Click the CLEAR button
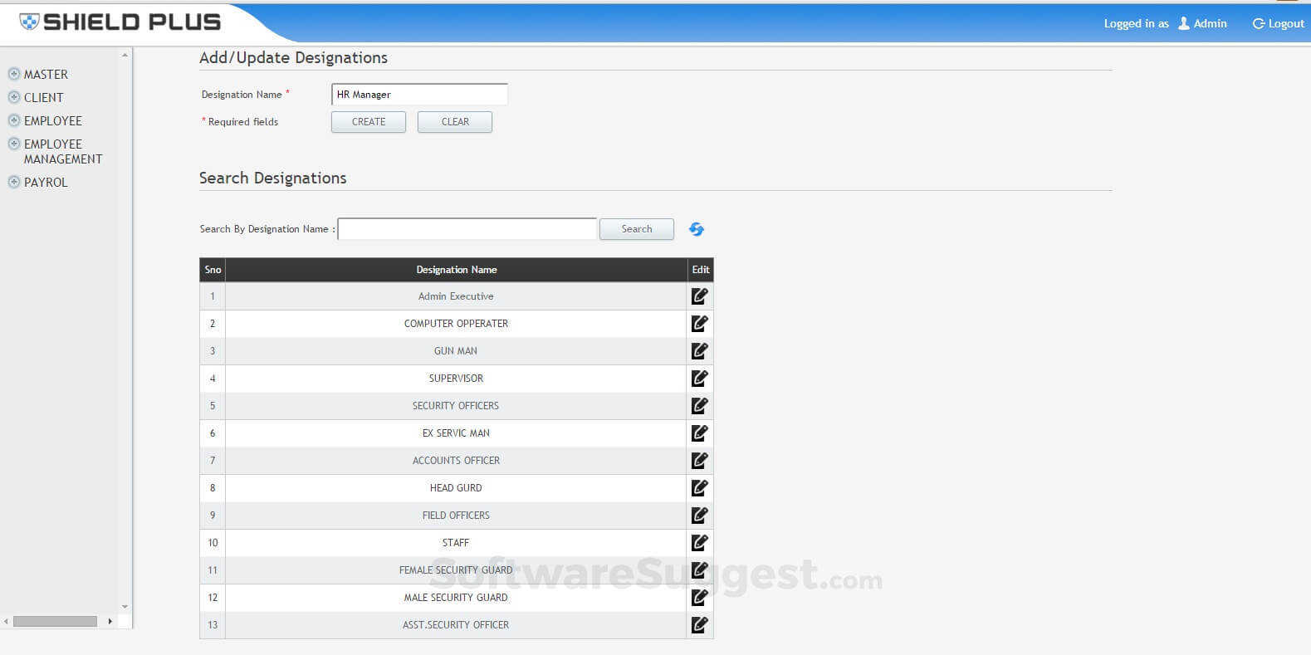 pyautogui.click(x=455, y=122)
